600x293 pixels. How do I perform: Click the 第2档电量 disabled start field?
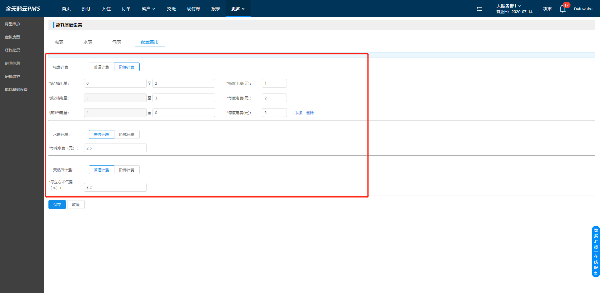115,98
